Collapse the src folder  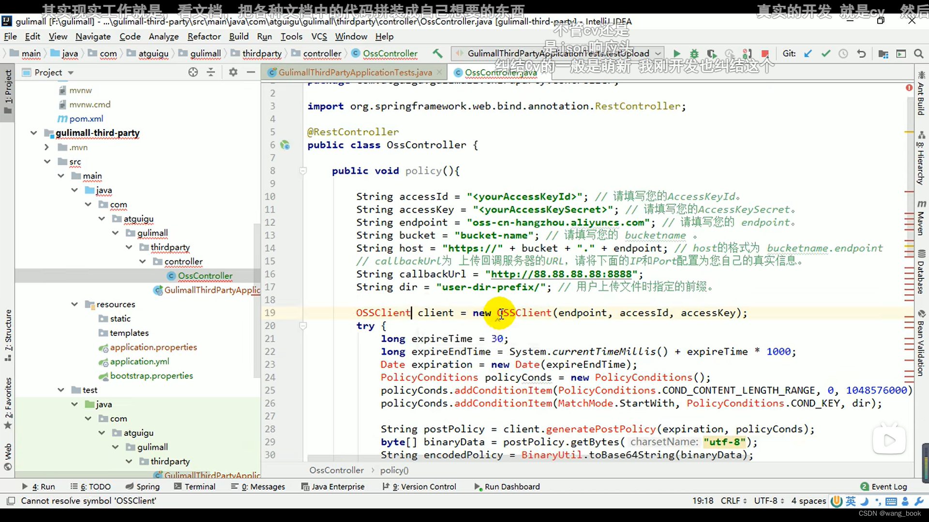(x=47, y=161)
